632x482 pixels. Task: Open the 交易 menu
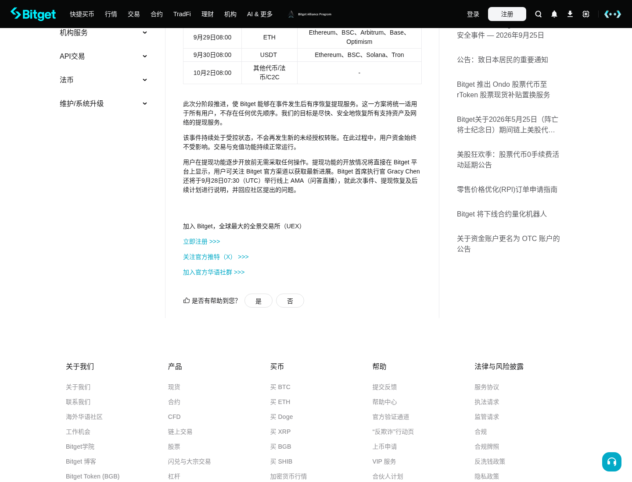tap(134, 14)
